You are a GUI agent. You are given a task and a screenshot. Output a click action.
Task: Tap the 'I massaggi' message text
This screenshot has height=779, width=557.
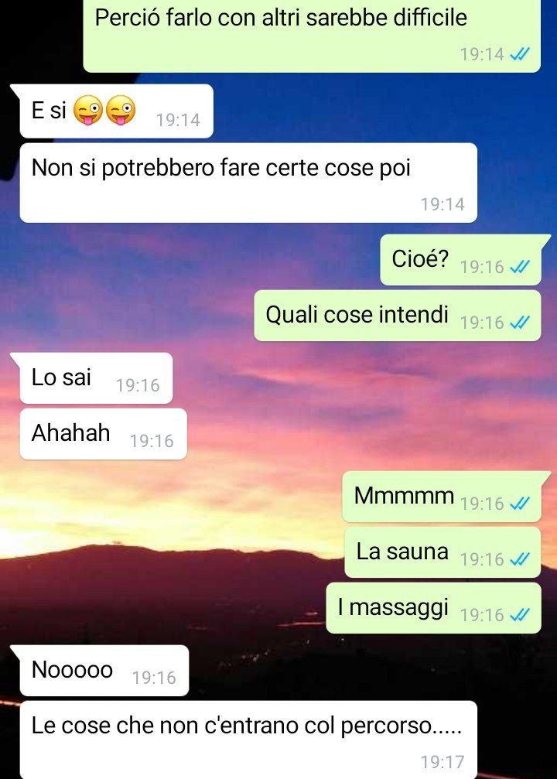[x=393, y=607]
